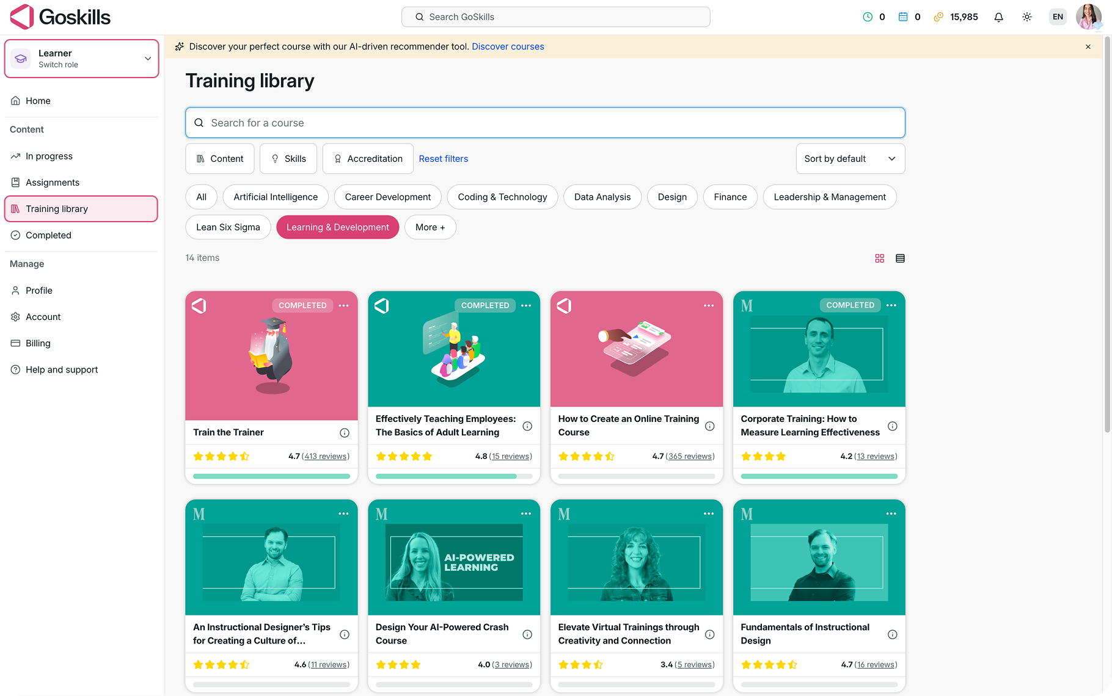Open In progress in sidebar
The image size is (1112, 696).
pyautogui.click(x=49, y=156)
